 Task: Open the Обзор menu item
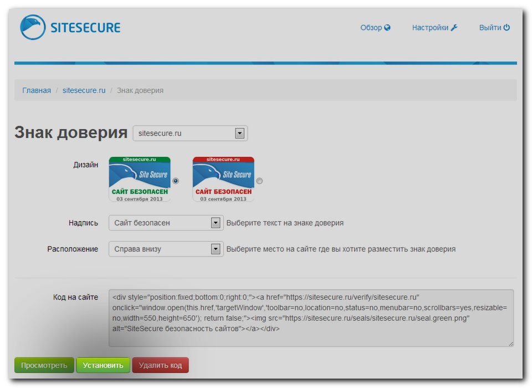click(375, 28)
